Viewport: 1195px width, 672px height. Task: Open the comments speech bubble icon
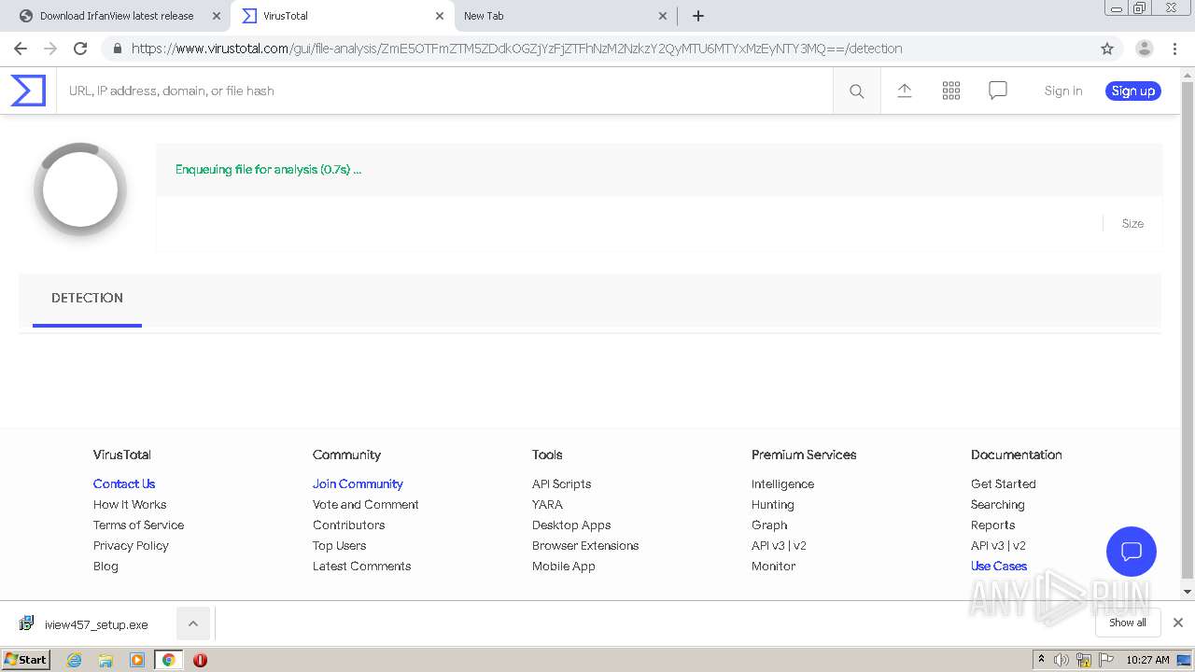coord(997,91)
